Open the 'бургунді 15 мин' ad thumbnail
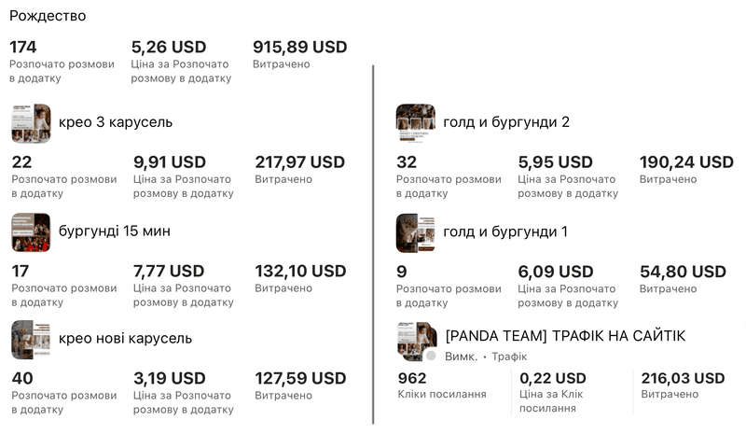Viewport: 746px width, 434px height. tap(31, 231)
